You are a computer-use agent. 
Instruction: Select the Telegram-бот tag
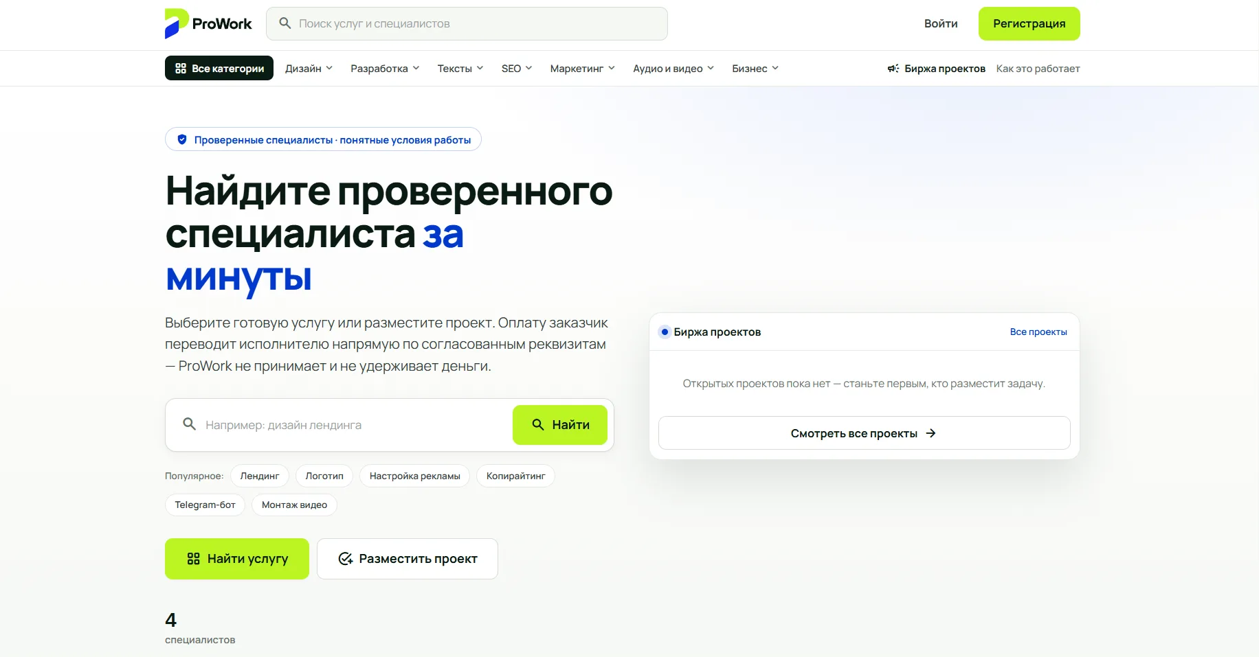[205, 505]
